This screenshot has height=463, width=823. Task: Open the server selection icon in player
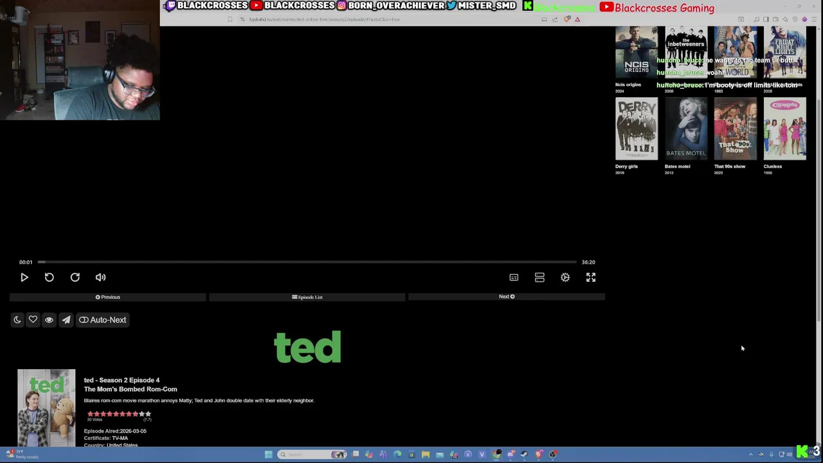pos(539,277)
